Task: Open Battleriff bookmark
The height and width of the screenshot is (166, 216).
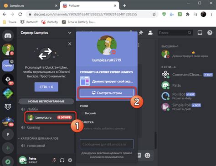Action: pos(29,22)
